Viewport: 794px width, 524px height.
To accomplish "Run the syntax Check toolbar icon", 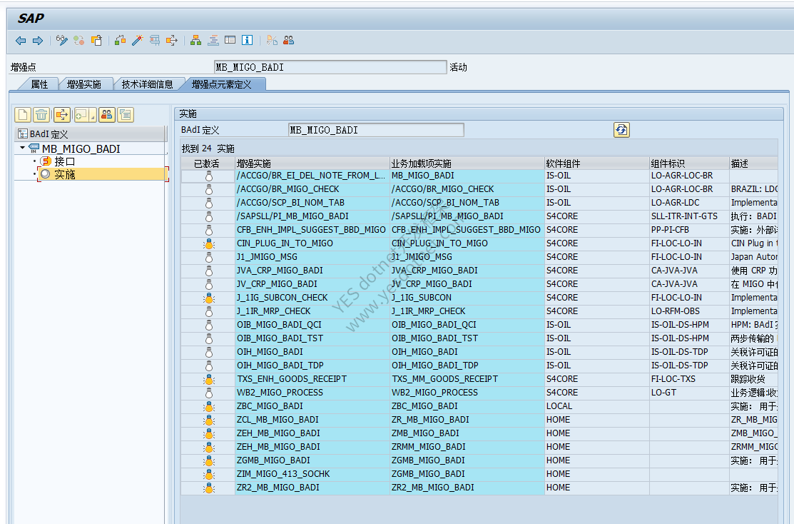I will click(120, 41).
